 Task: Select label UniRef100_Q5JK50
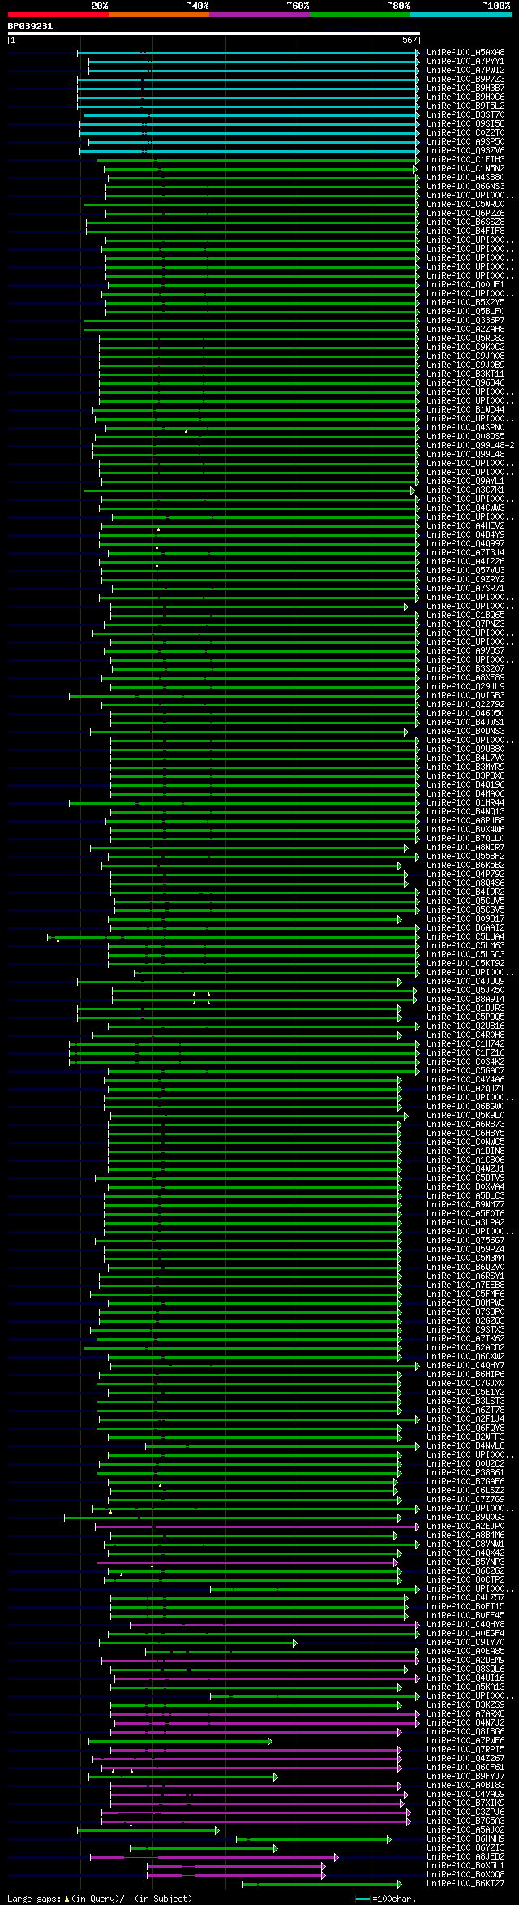465,991
